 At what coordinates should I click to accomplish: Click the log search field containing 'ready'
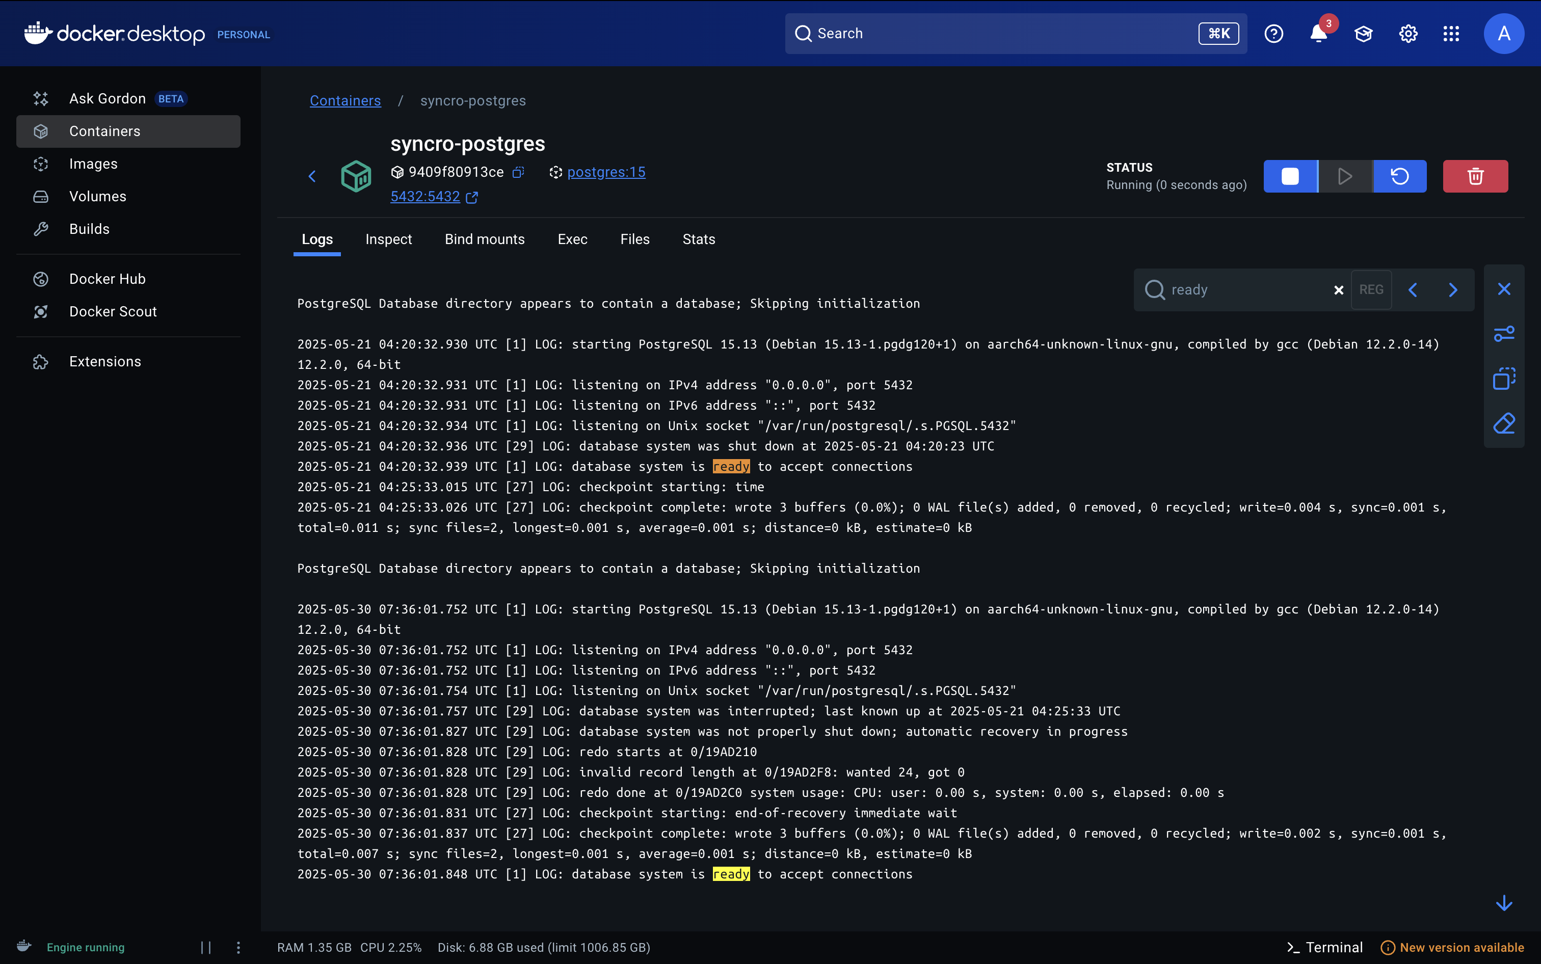1247,290
